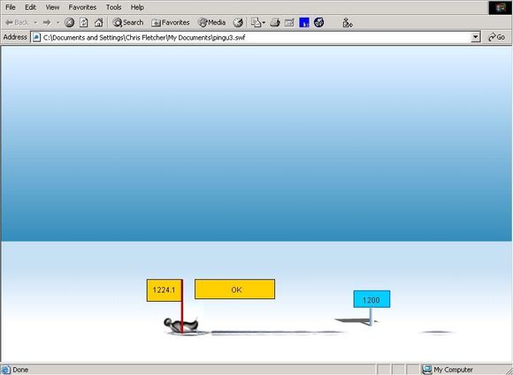Open the Favorites menu in menu bar

click(82, 7)
